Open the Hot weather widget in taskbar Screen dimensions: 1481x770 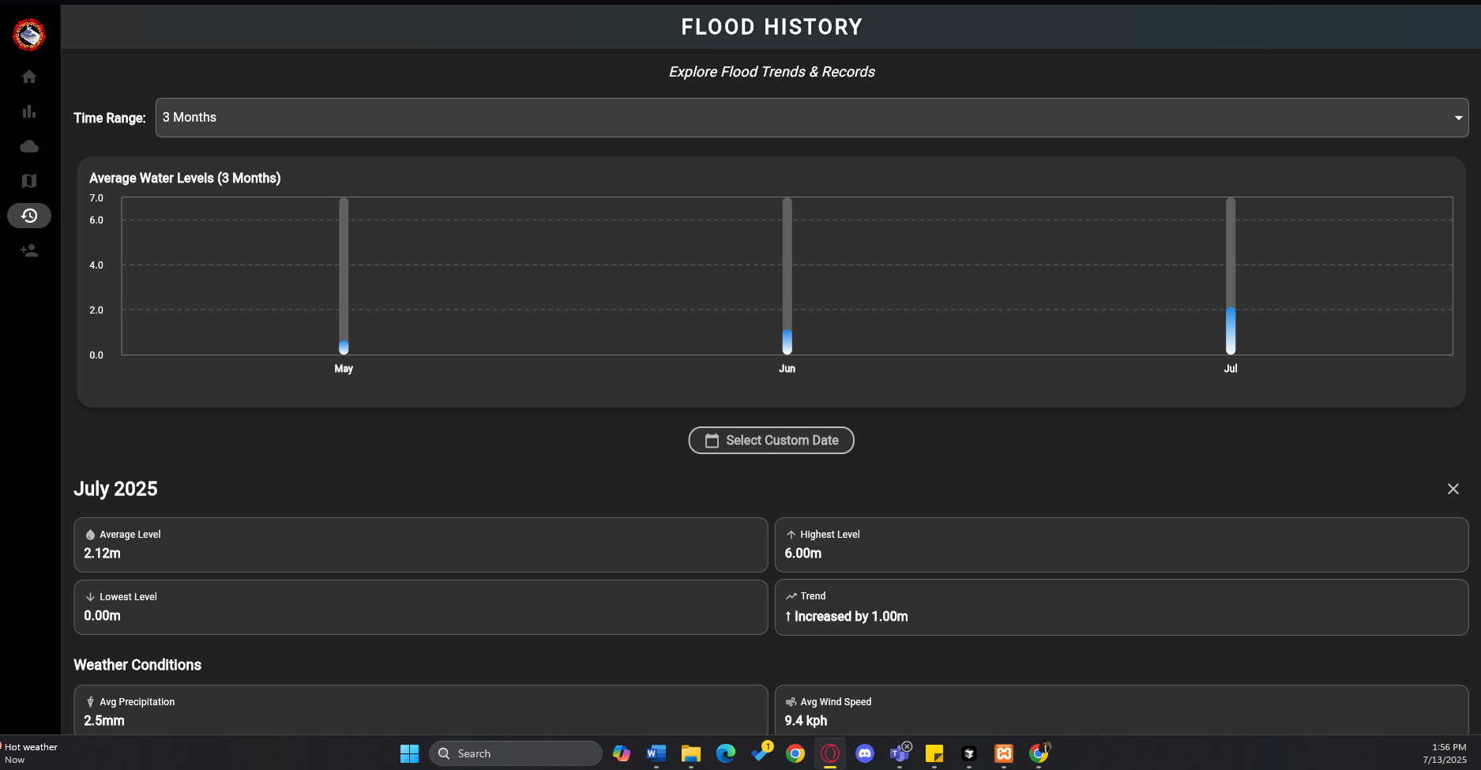[30, 753]
